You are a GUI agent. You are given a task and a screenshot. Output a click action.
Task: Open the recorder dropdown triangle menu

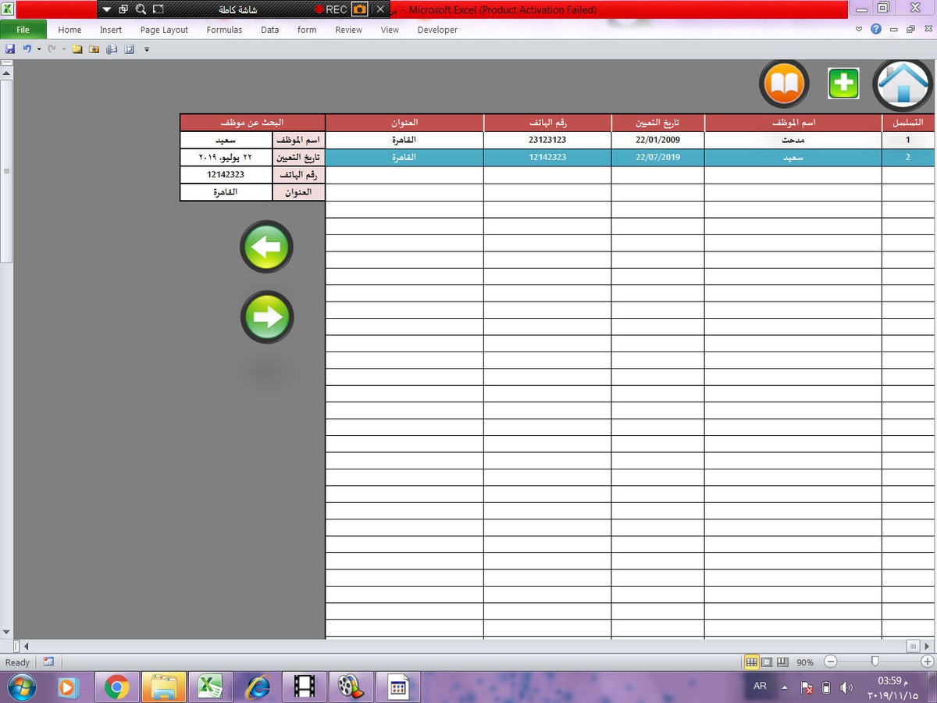point(107,9)
